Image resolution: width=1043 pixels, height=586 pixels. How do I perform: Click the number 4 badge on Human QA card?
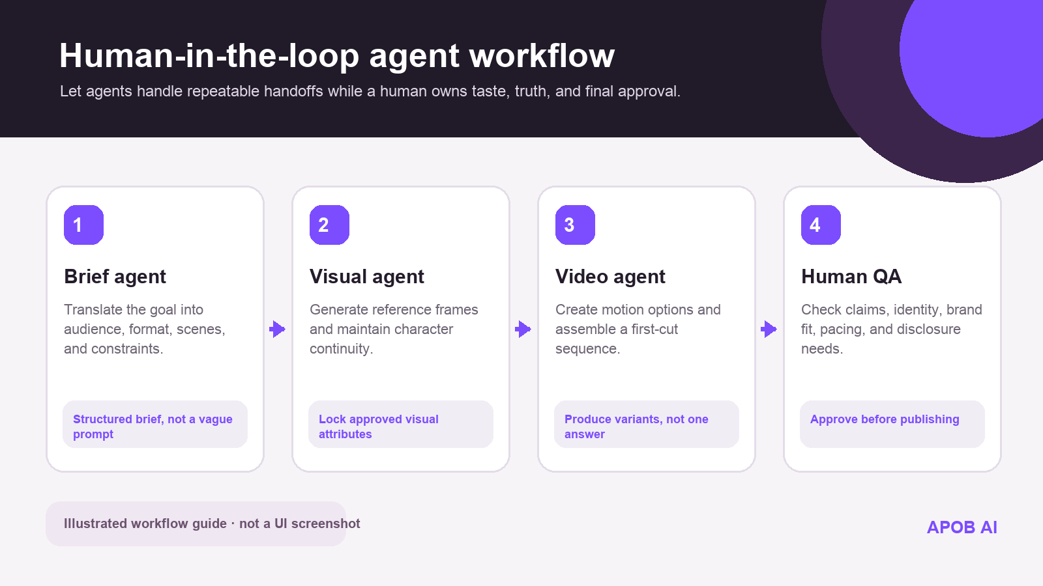[x=821, y=225]
